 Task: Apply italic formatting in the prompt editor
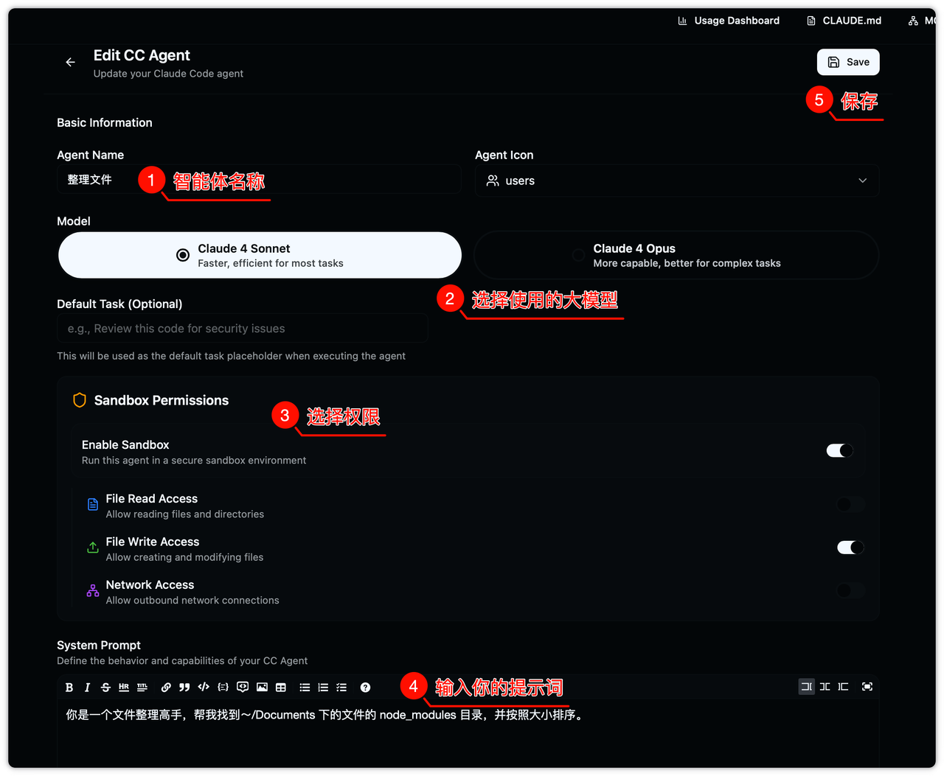pyautogui.click(x=87, y=688)
